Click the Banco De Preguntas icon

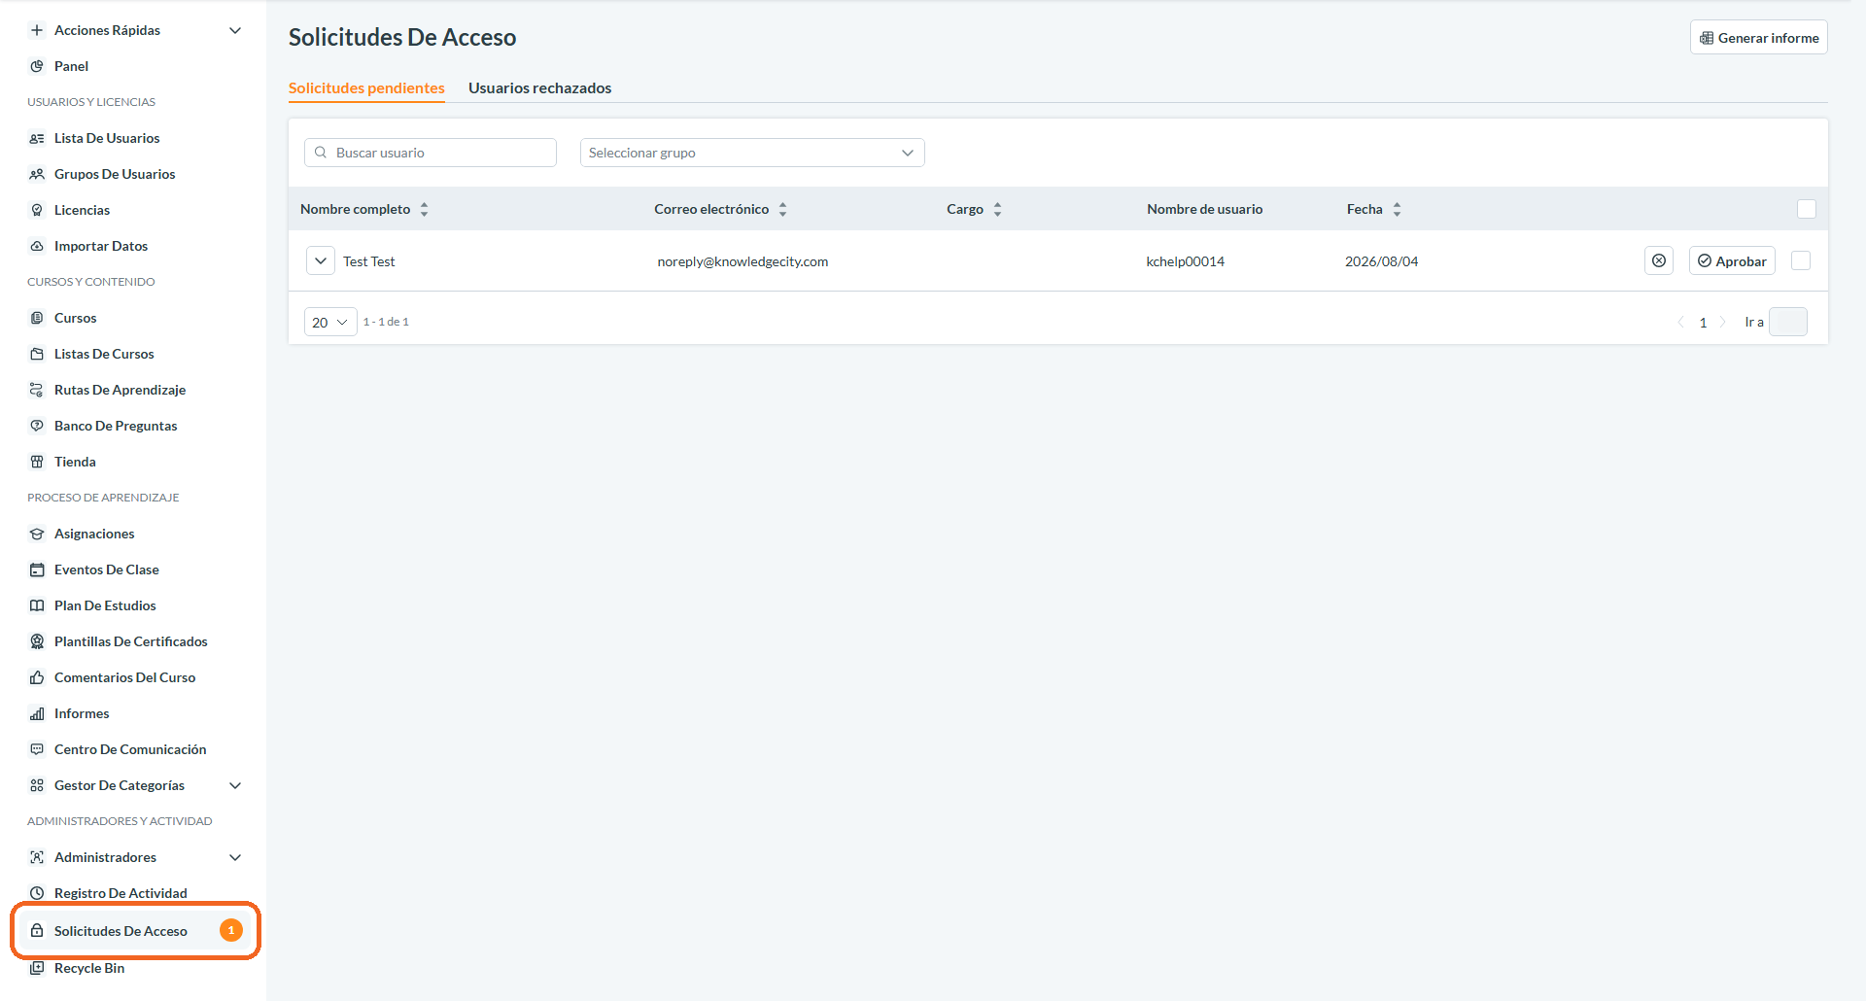(x=37, y=426)
